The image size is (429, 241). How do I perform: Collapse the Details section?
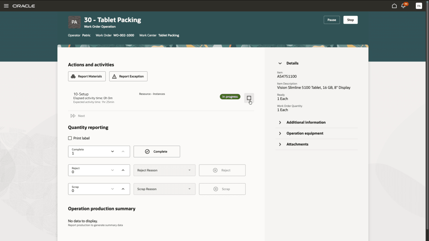280,63
